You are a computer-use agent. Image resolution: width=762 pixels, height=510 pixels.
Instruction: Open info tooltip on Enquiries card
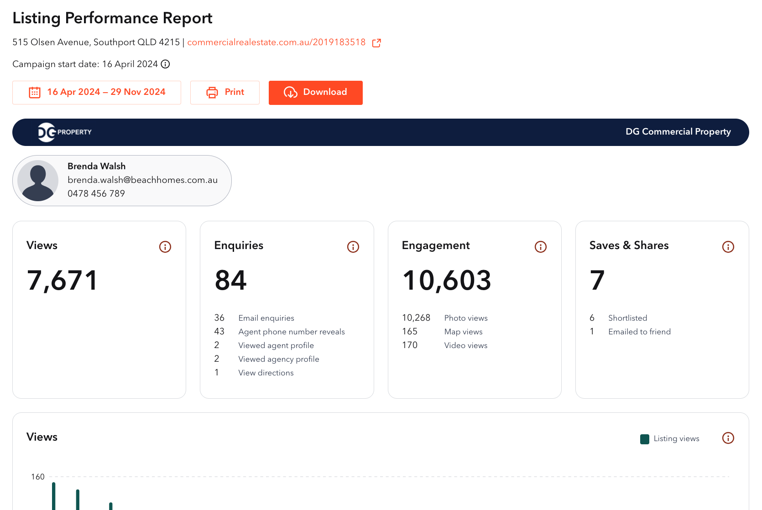click(x=353, y=247)
